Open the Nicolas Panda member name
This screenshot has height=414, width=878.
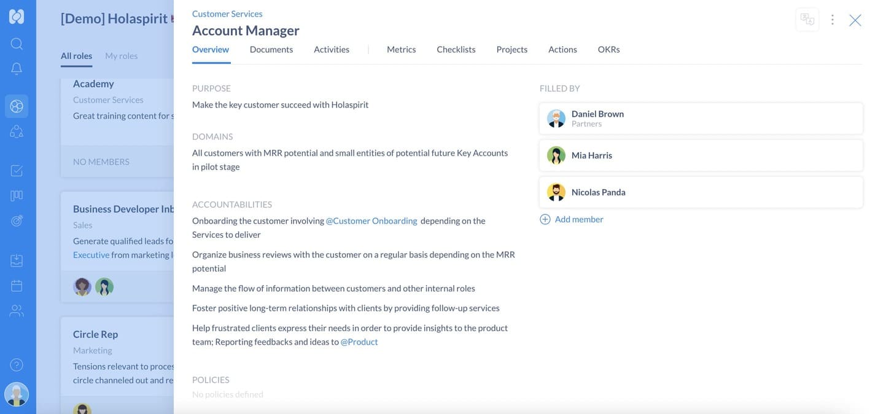coord(599,192)
